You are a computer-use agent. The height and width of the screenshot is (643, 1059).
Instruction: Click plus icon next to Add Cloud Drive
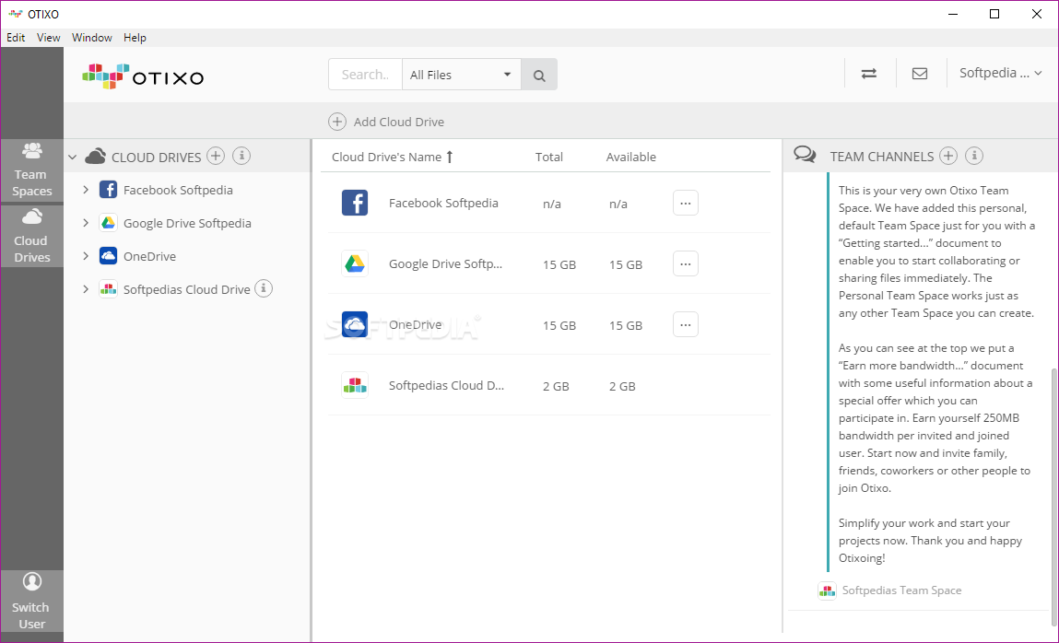click(337, 122)
